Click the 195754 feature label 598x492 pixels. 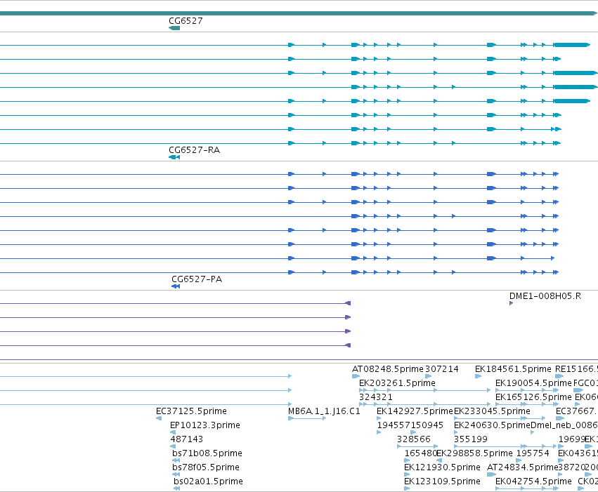click(533, 453)
